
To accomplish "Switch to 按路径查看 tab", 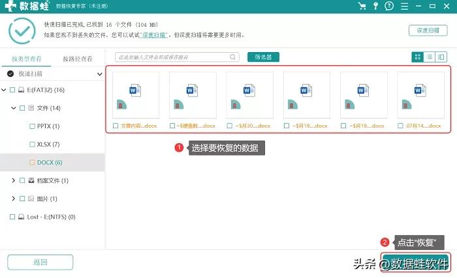I will pos(78,58).
